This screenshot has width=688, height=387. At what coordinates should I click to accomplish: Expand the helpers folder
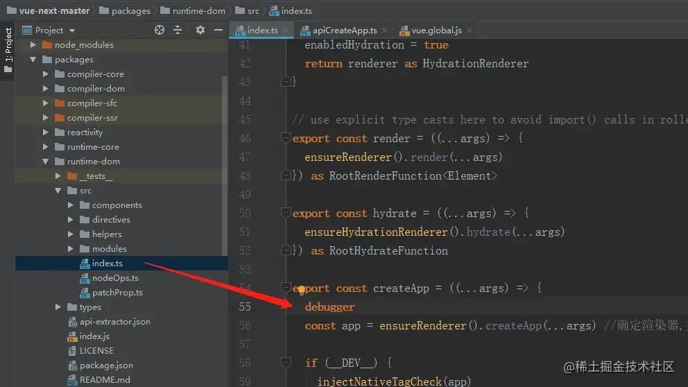pyautogui.click(x=70, y=234)
